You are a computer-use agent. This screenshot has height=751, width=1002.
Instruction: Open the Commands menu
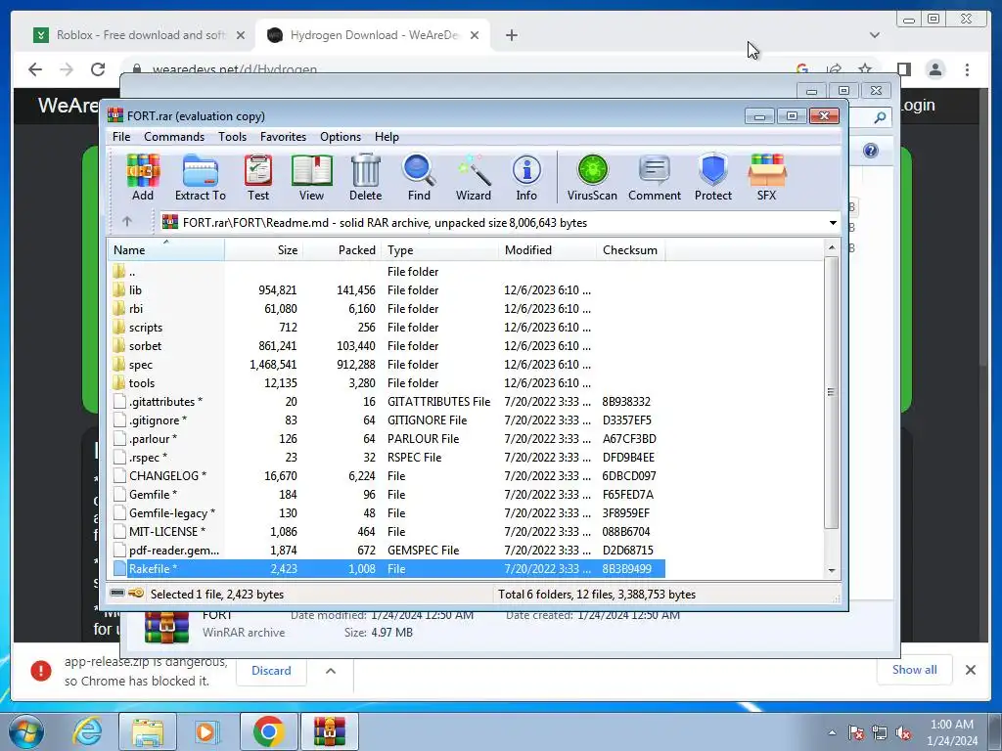pos(174,137)
